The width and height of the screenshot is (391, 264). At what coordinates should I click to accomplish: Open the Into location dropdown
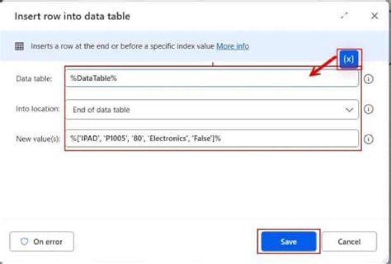tap(212, 109)
